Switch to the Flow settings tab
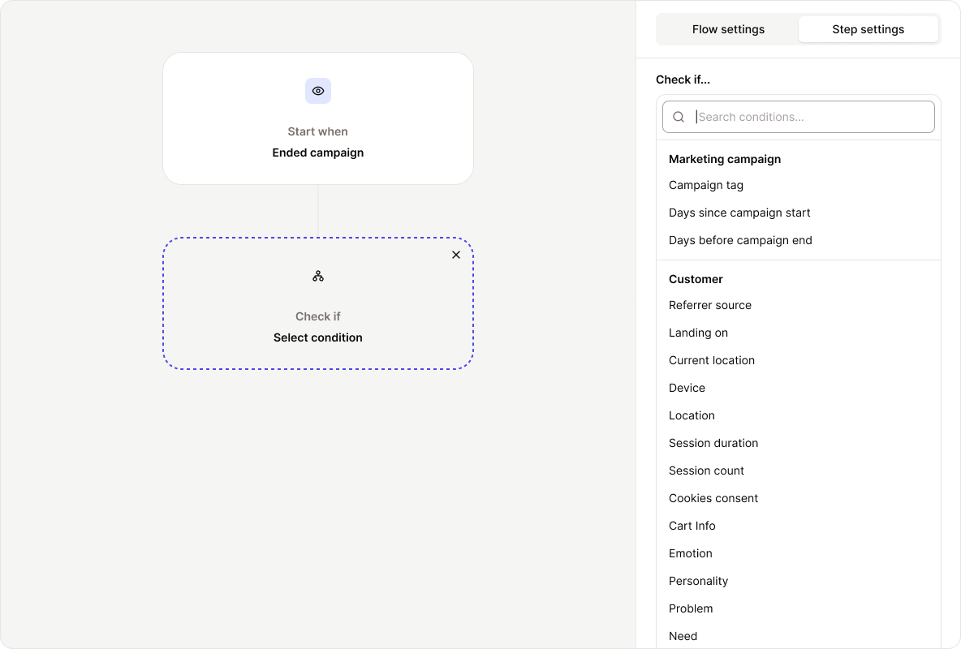This screenshot has height=649, width=961. [x=728, y=29]
